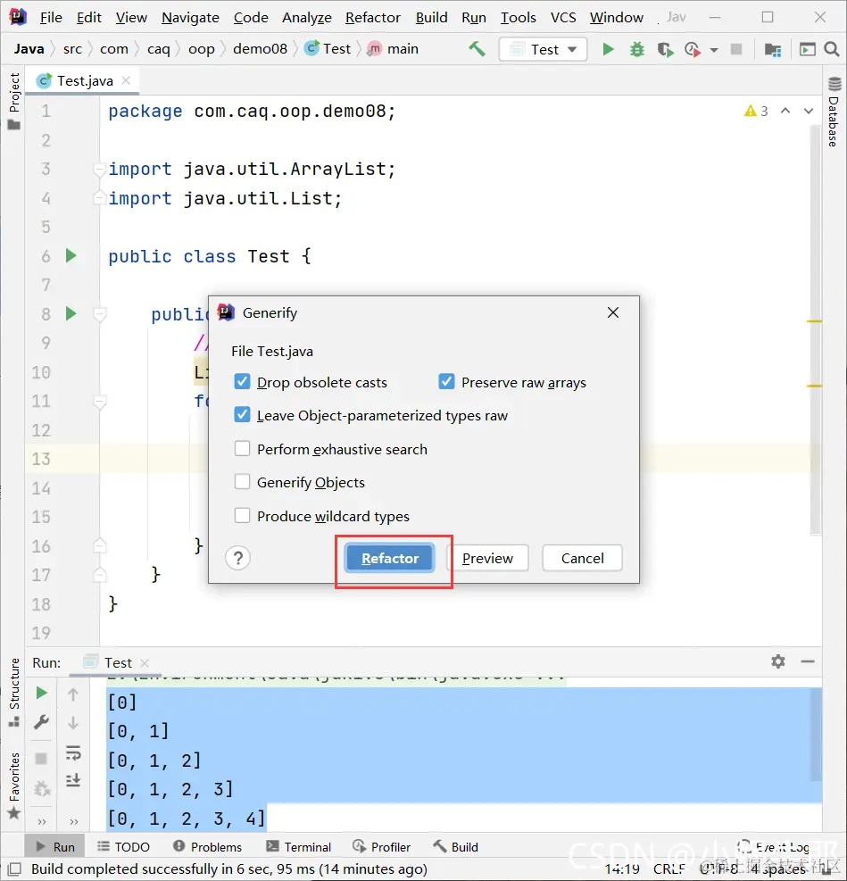Enable Perform exhaustive search

242,449
